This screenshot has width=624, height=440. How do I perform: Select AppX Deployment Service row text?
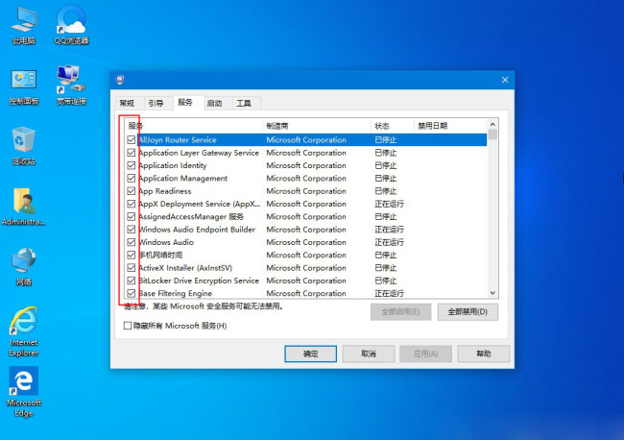[x=200, y=204]
